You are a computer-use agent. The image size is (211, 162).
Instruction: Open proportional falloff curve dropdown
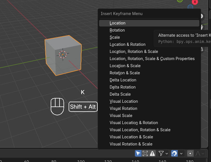pos(200,153)
